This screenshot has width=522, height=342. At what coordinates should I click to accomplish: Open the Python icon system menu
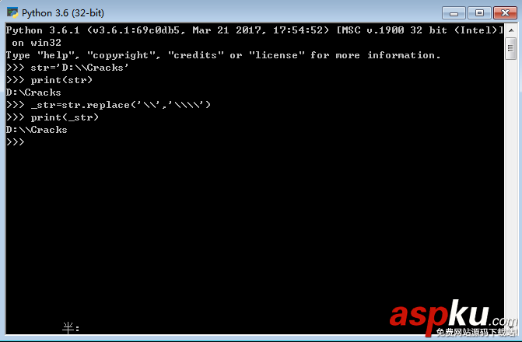click(x=12, y=12)
